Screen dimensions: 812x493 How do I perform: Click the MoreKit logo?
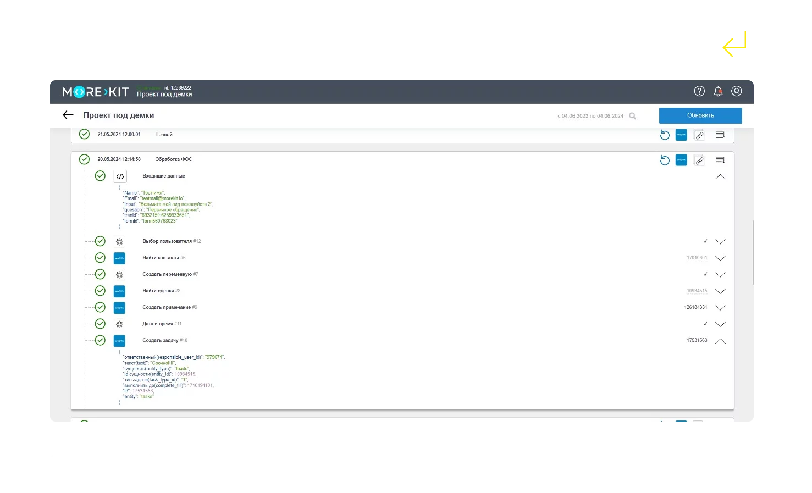click(x=96, y=92)
